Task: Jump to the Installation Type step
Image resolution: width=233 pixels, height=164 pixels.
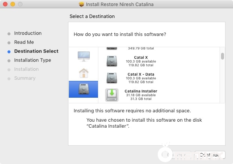Action: tap(33, 60)
